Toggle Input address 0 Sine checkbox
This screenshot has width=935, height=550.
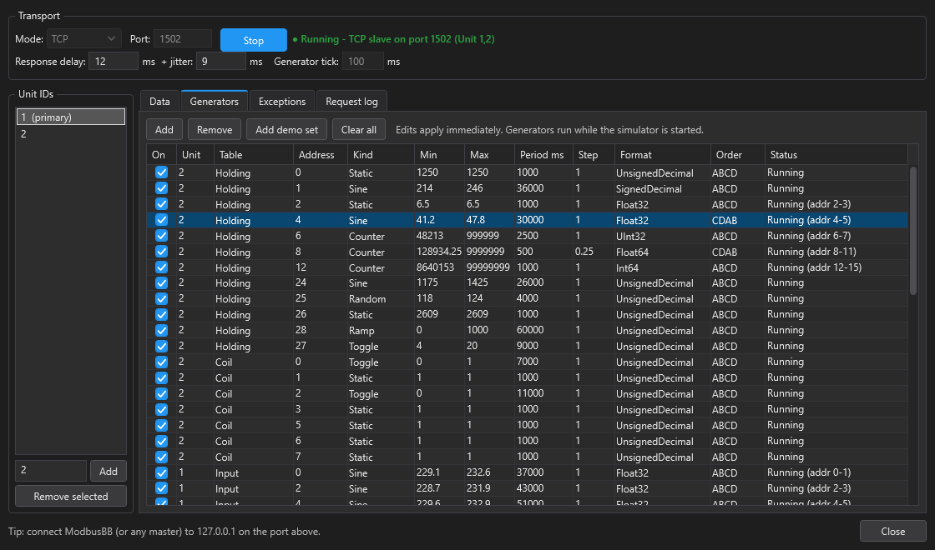tap(162, 472)
